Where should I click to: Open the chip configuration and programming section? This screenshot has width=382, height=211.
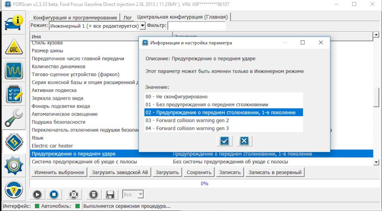pyautogui.click(x=14, y=141)
